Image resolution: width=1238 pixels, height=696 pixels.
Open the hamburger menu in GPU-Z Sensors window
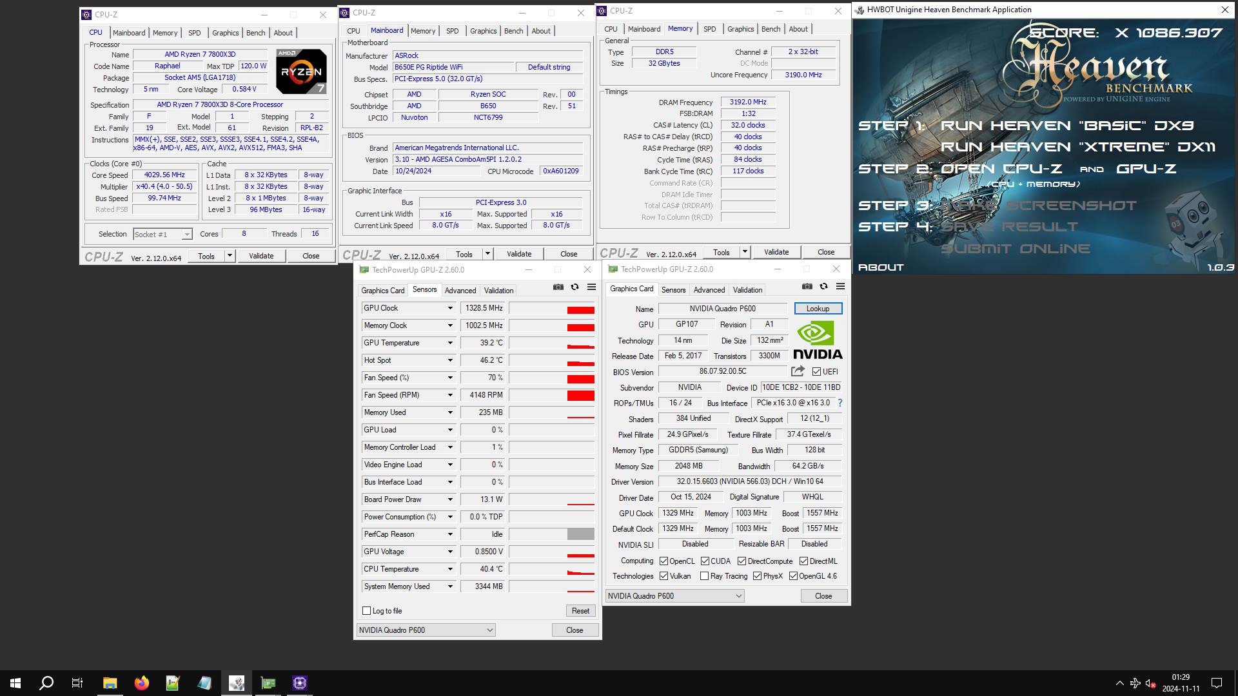point(591,287)
